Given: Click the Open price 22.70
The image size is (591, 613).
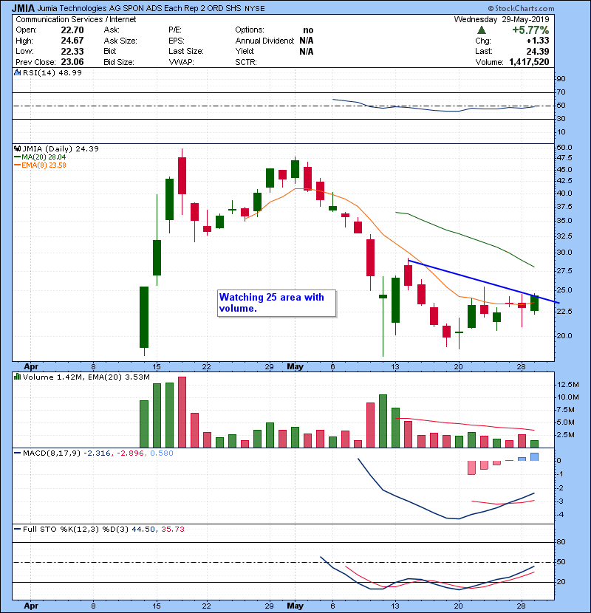Looking at the screenshot, I should point(72,30).
